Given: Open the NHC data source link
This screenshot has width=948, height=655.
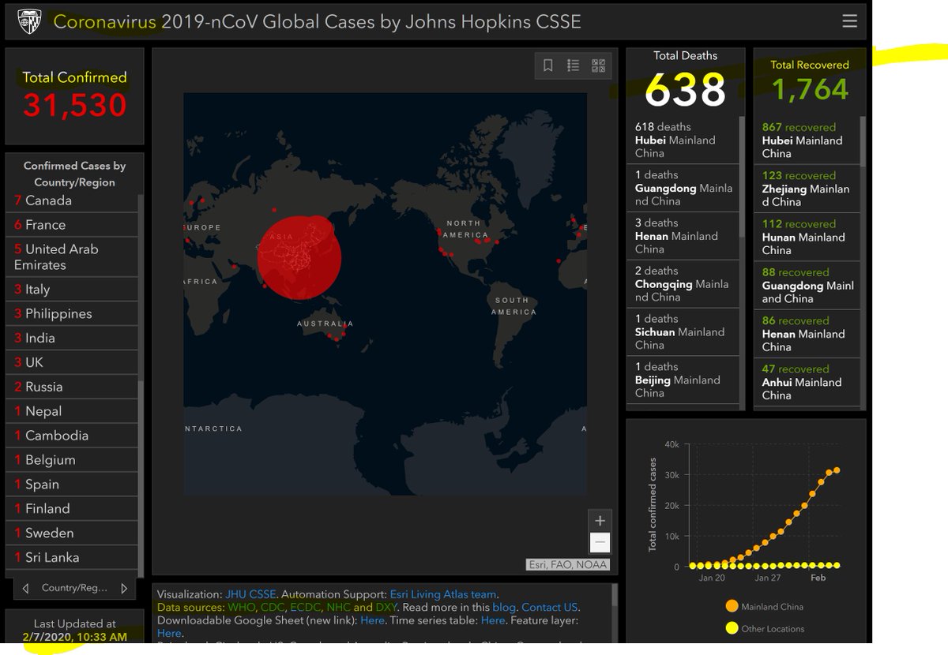Looking at the screenshot, I should [338, 607].
